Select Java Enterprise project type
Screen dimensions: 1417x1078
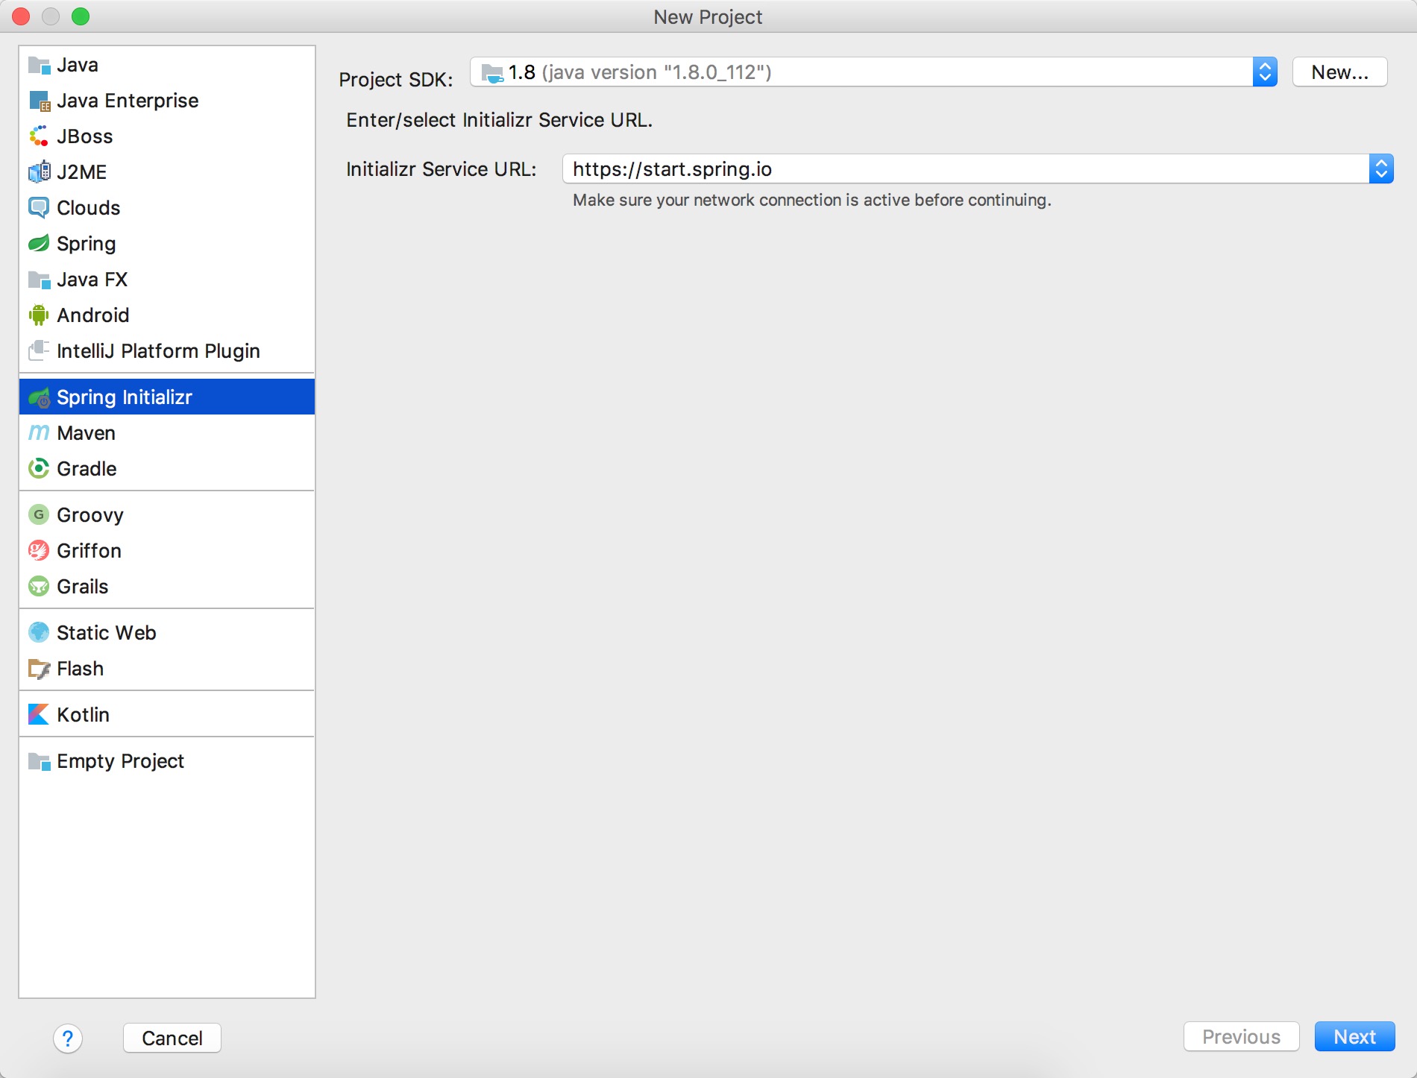point(128,101)
